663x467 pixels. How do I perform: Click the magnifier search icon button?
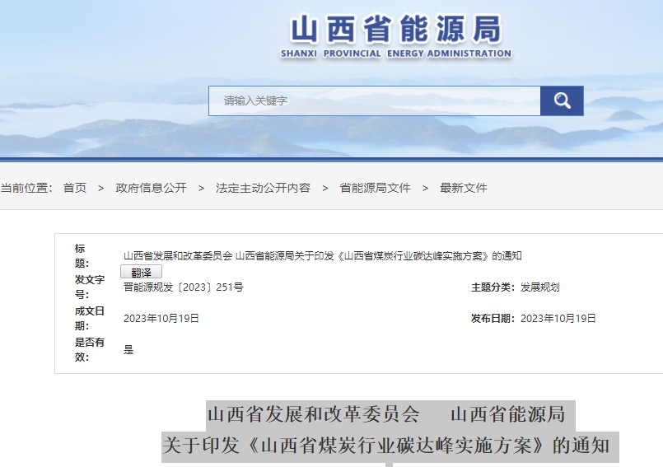[562, 100]
